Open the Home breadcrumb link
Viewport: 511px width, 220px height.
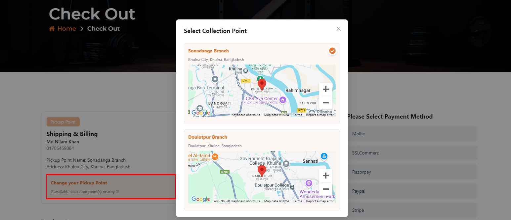pos(66,29)
